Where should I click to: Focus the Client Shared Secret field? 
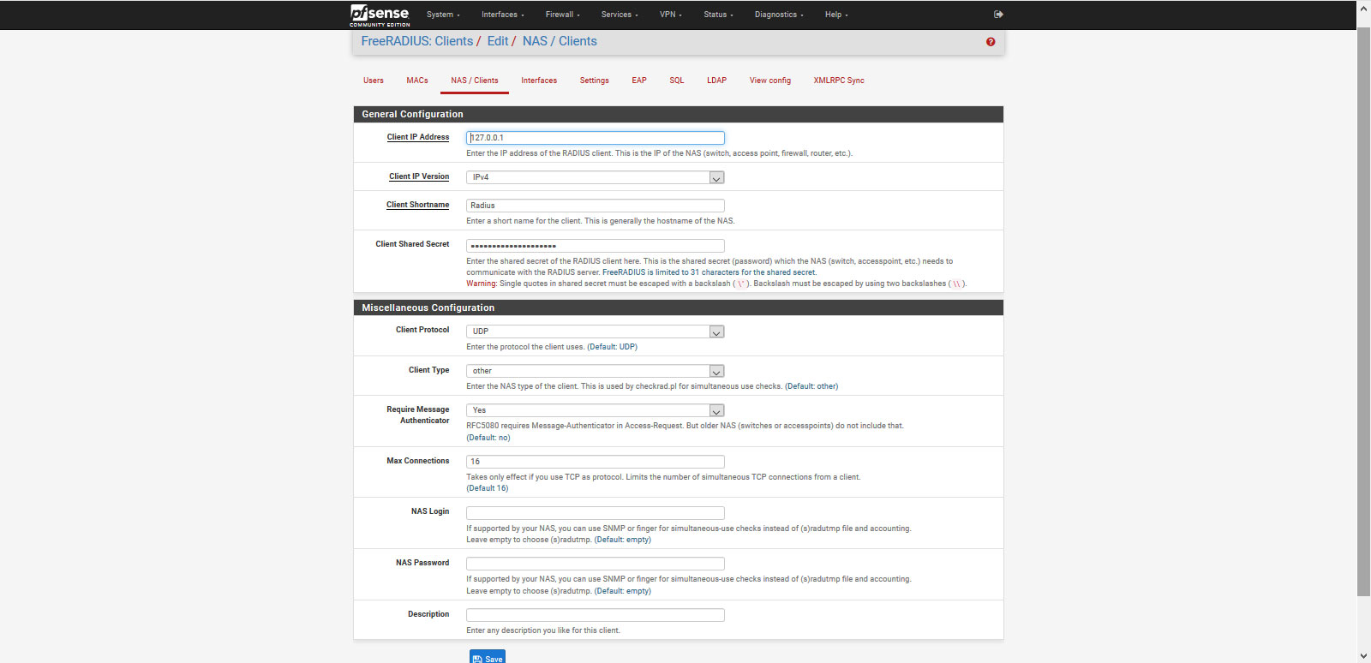[x=596, y=246]
